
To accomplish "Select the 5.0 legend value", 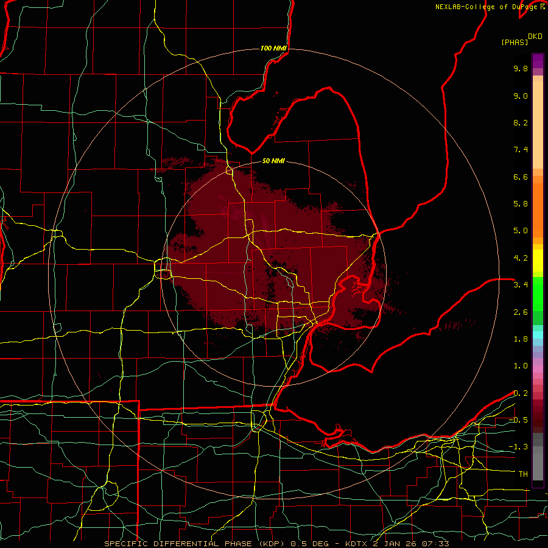I will (x=521, y=231).
